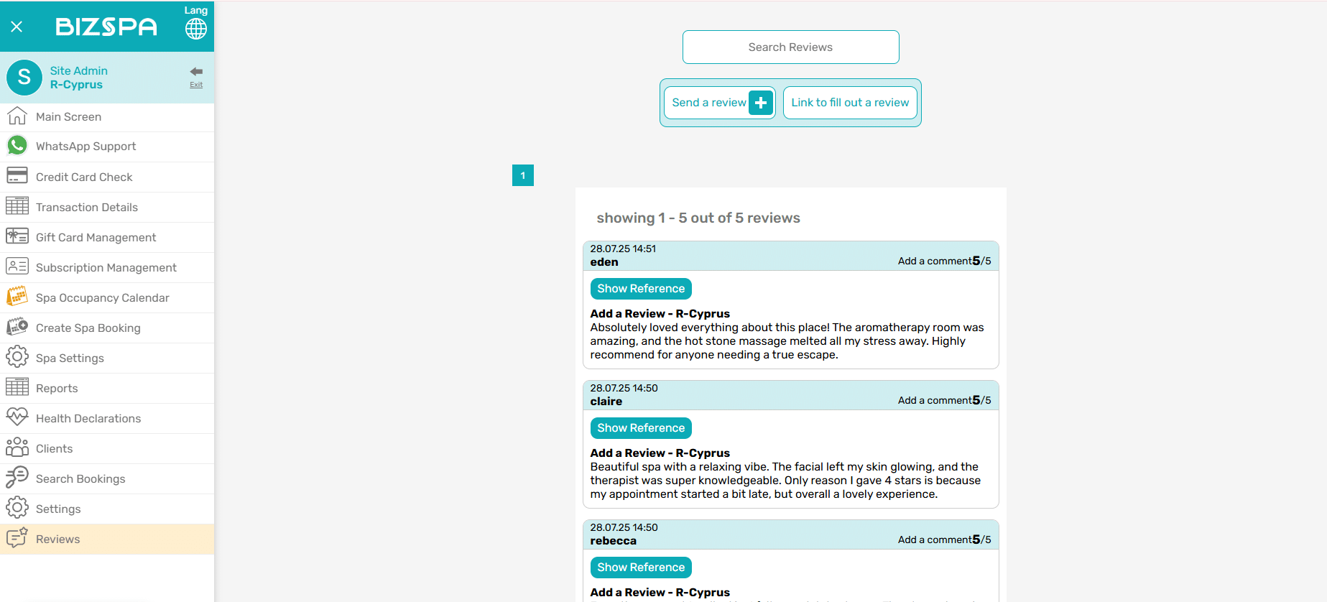Click the language globe icon
This screenshot has width=1327, height=602.
195,29
